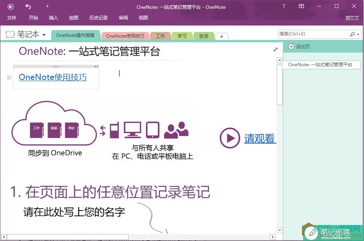
Task: Click the notebook icon beside 笔记本
Action: [10, 34]
